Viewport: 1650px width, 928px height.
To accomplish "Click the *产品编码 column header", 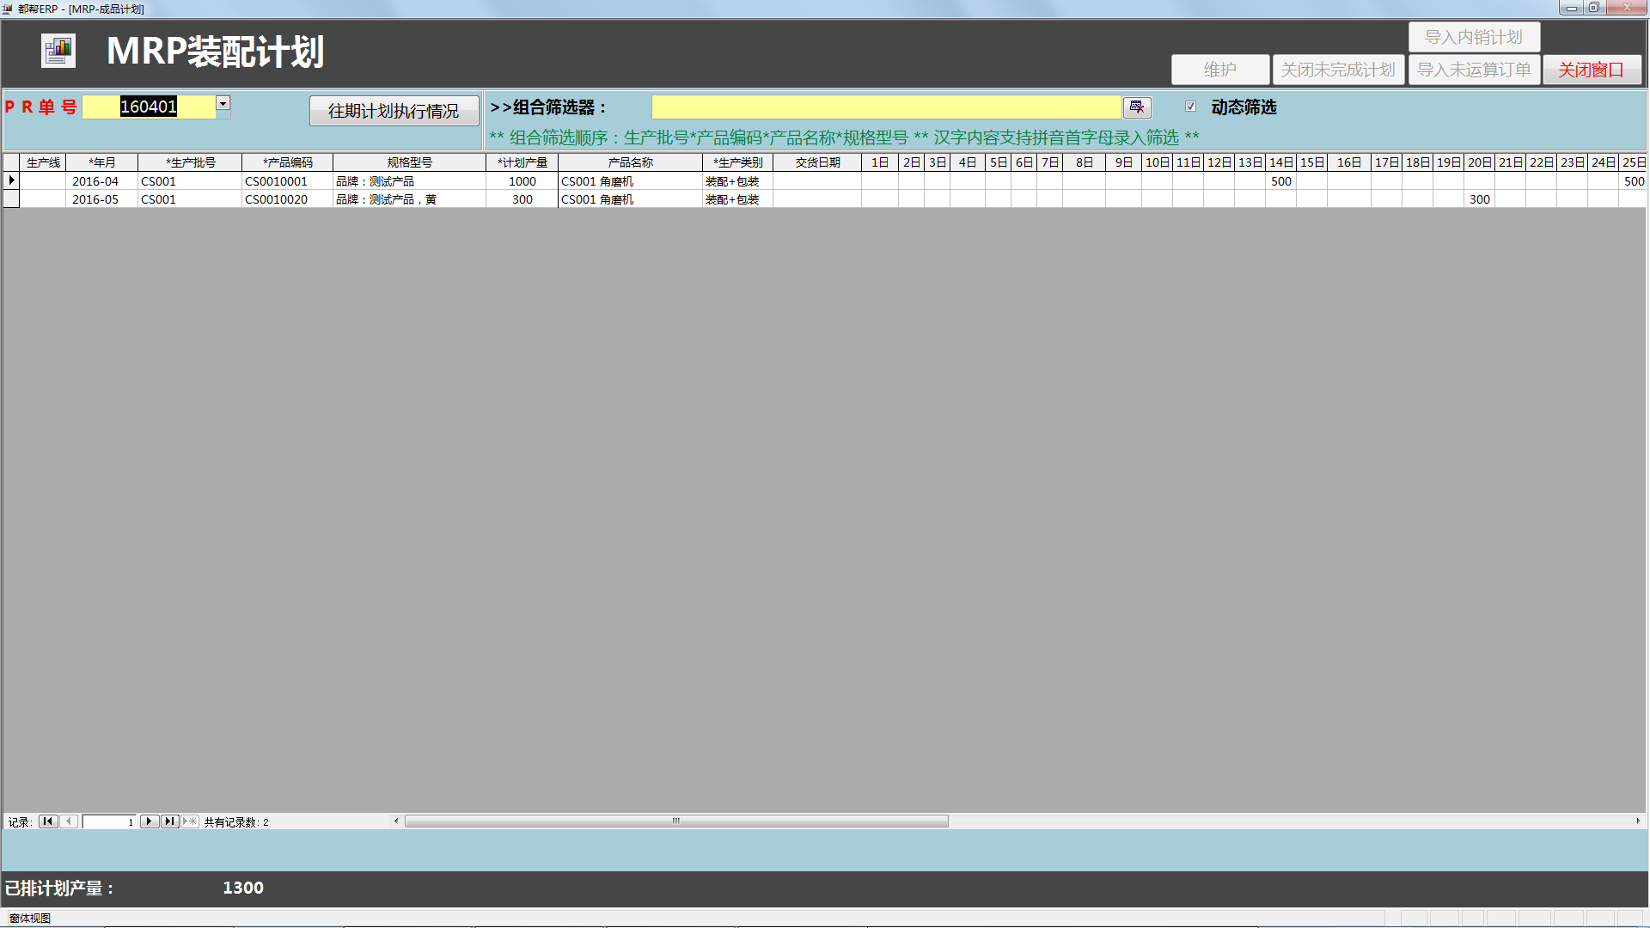I will click(287, 162).
